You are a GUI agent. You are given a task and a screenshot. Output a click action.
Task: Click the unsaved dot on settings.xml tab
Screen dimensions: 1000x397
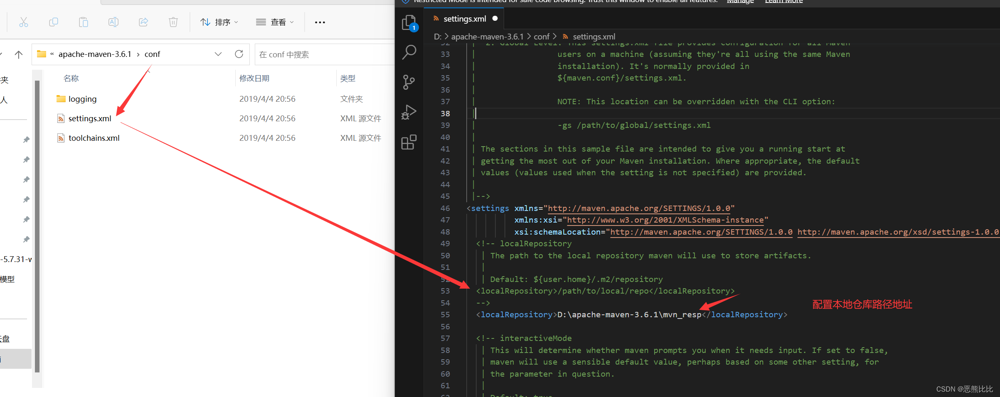[495, 18]
